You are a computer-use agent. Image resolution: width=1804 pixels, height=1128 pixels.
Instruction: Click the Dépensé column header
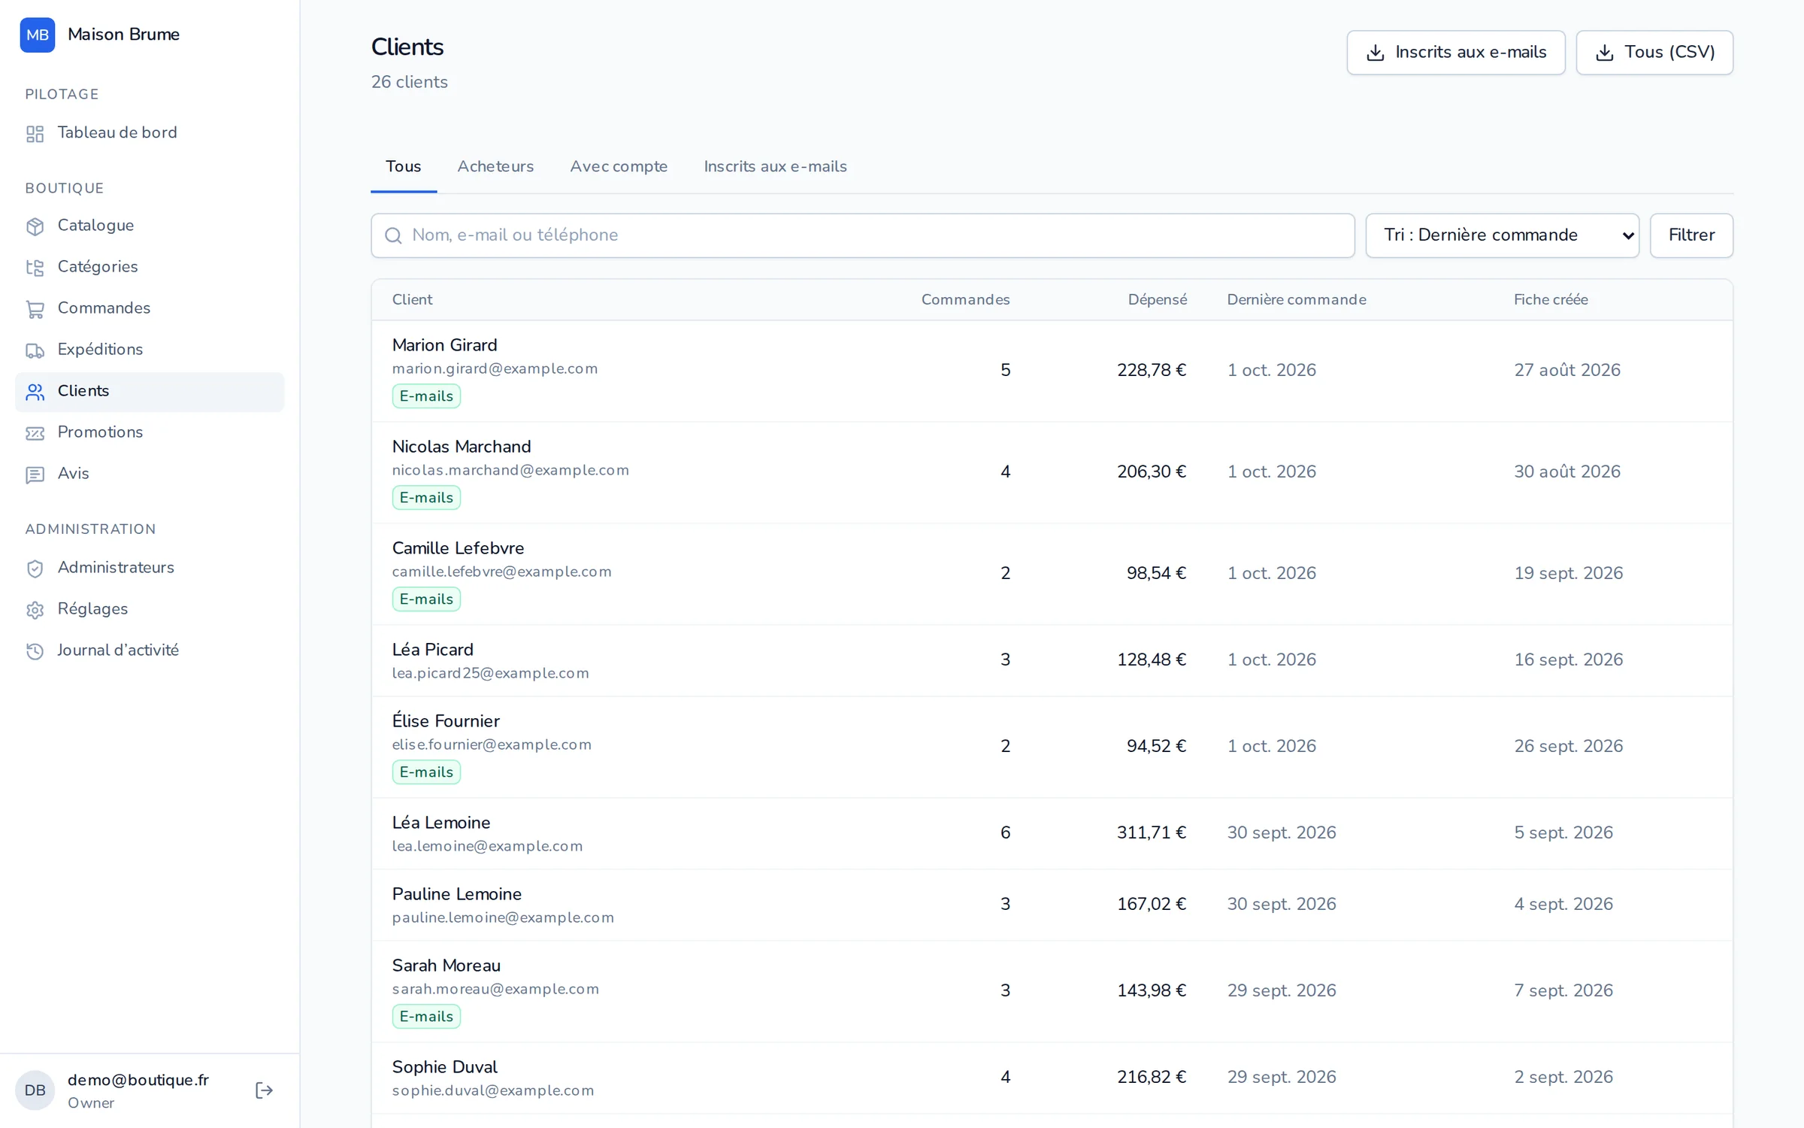pyautogui.click(x=1157, y=300)
